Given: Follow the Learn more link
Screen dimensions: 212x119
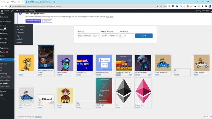Looking at the screenshot, I should pos(109,17).
